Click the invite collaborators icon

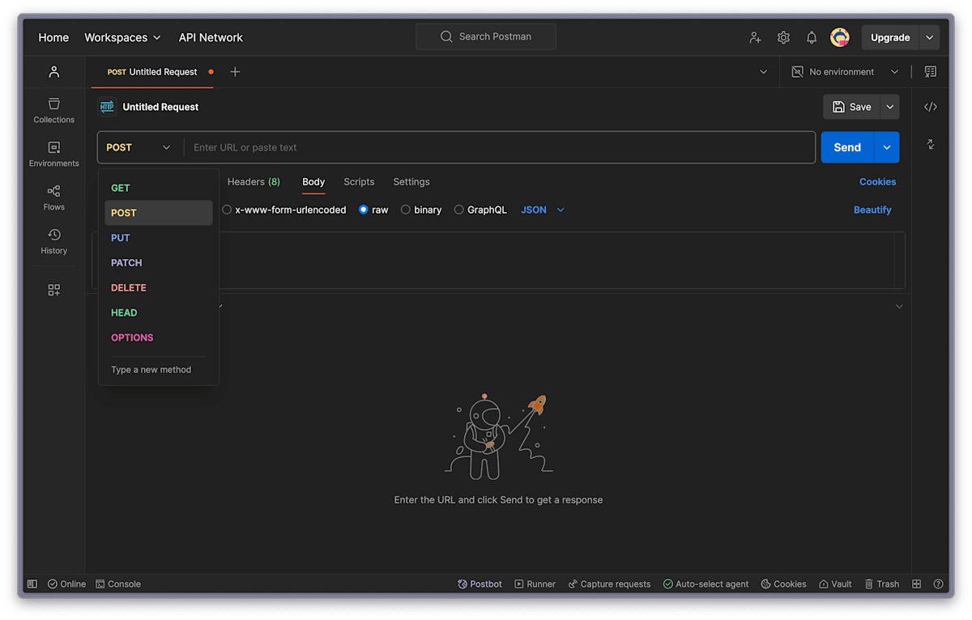click(755, 37)
